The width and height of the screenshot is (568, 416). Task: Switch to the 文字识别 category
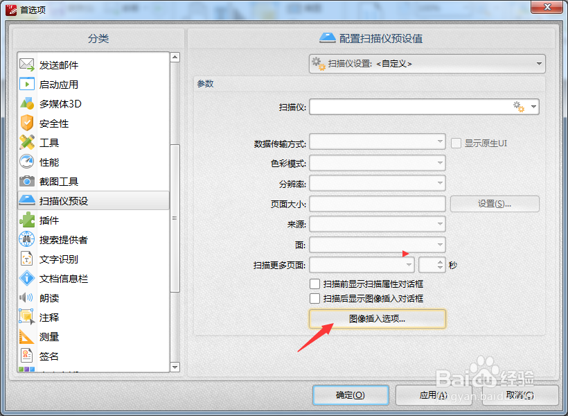click(x=52, y=259)
